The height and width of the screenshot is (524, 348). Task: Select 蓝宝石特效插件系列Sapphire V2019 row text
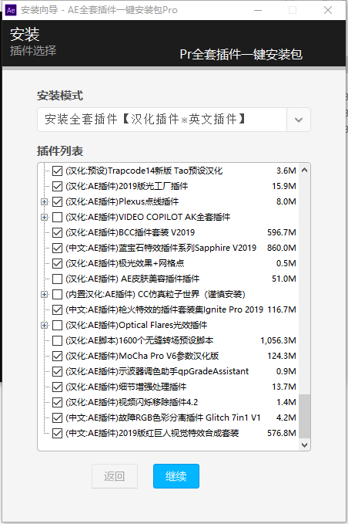click(161, 248)
